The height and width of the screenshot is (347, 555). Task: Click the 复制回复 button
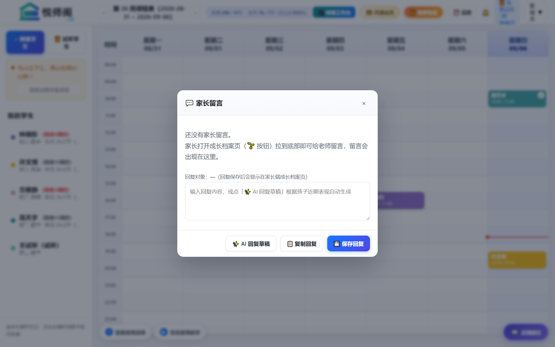pyautogui.click(x=302, y=244)
